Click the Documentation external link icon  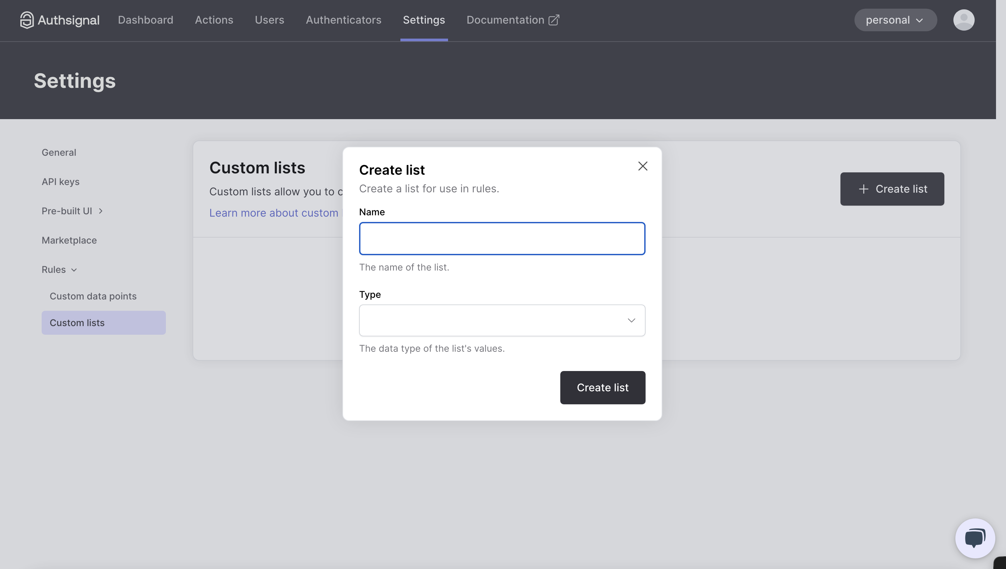pyautogui.click(x=554, y=20)
